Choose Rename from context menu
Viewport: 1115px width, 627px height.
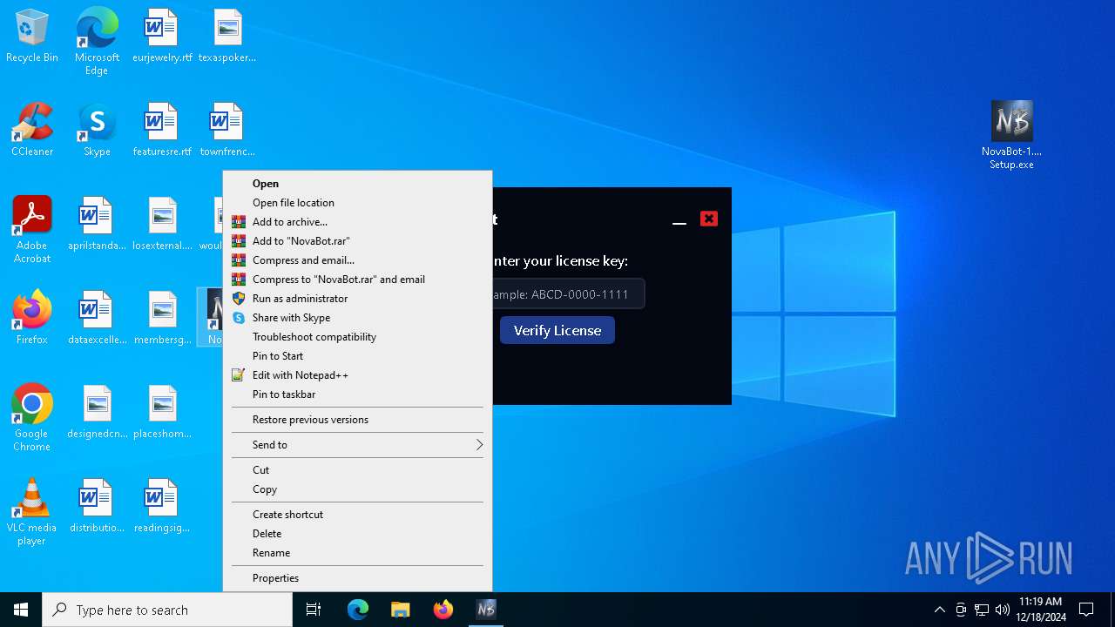(x=357, y=553)
